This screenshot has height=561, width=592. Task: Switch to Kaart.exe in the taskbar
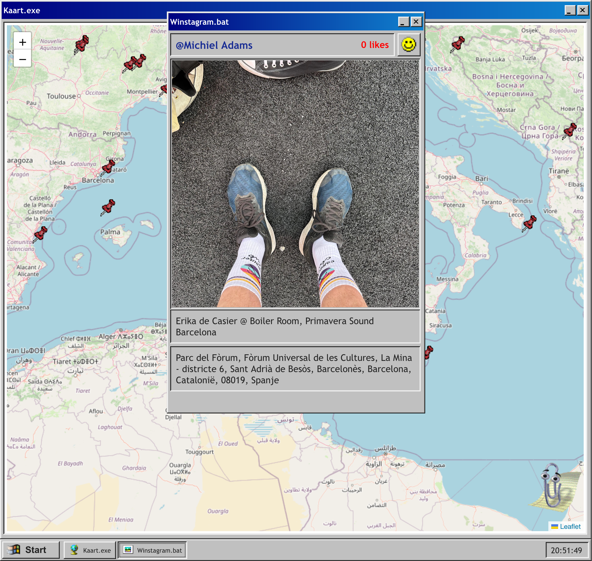[x=90, y=550]
